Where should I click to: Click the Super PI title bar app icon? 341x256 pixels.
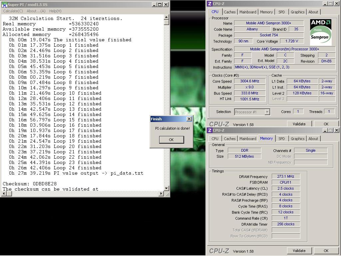(4, 4)
